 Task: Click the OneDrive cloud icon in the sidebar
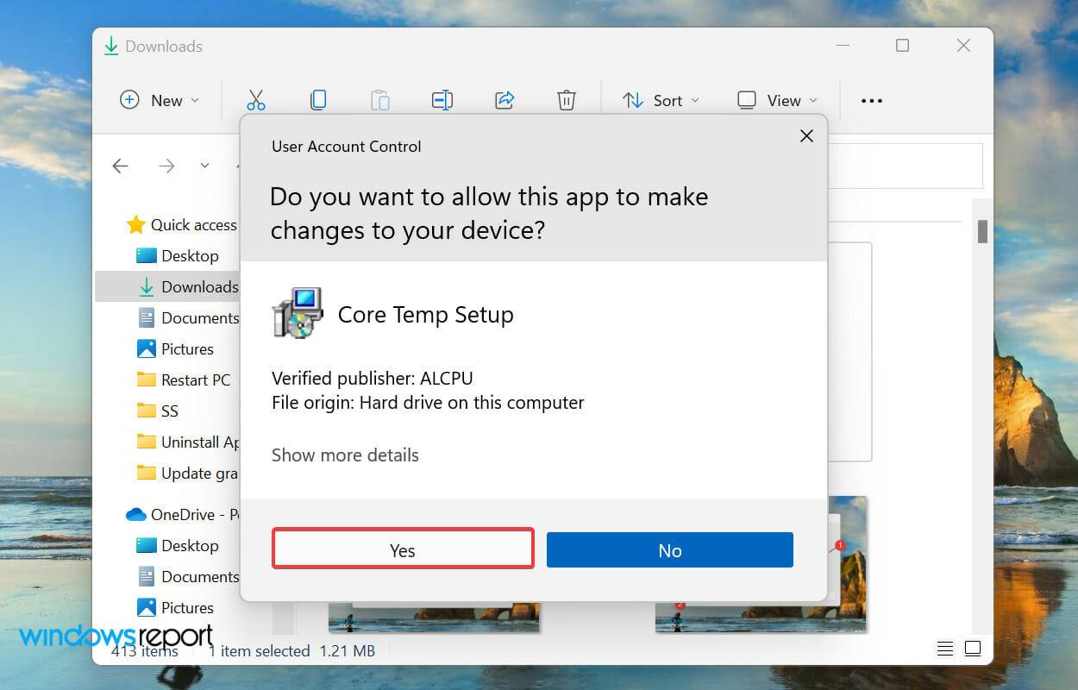[136, 514]
